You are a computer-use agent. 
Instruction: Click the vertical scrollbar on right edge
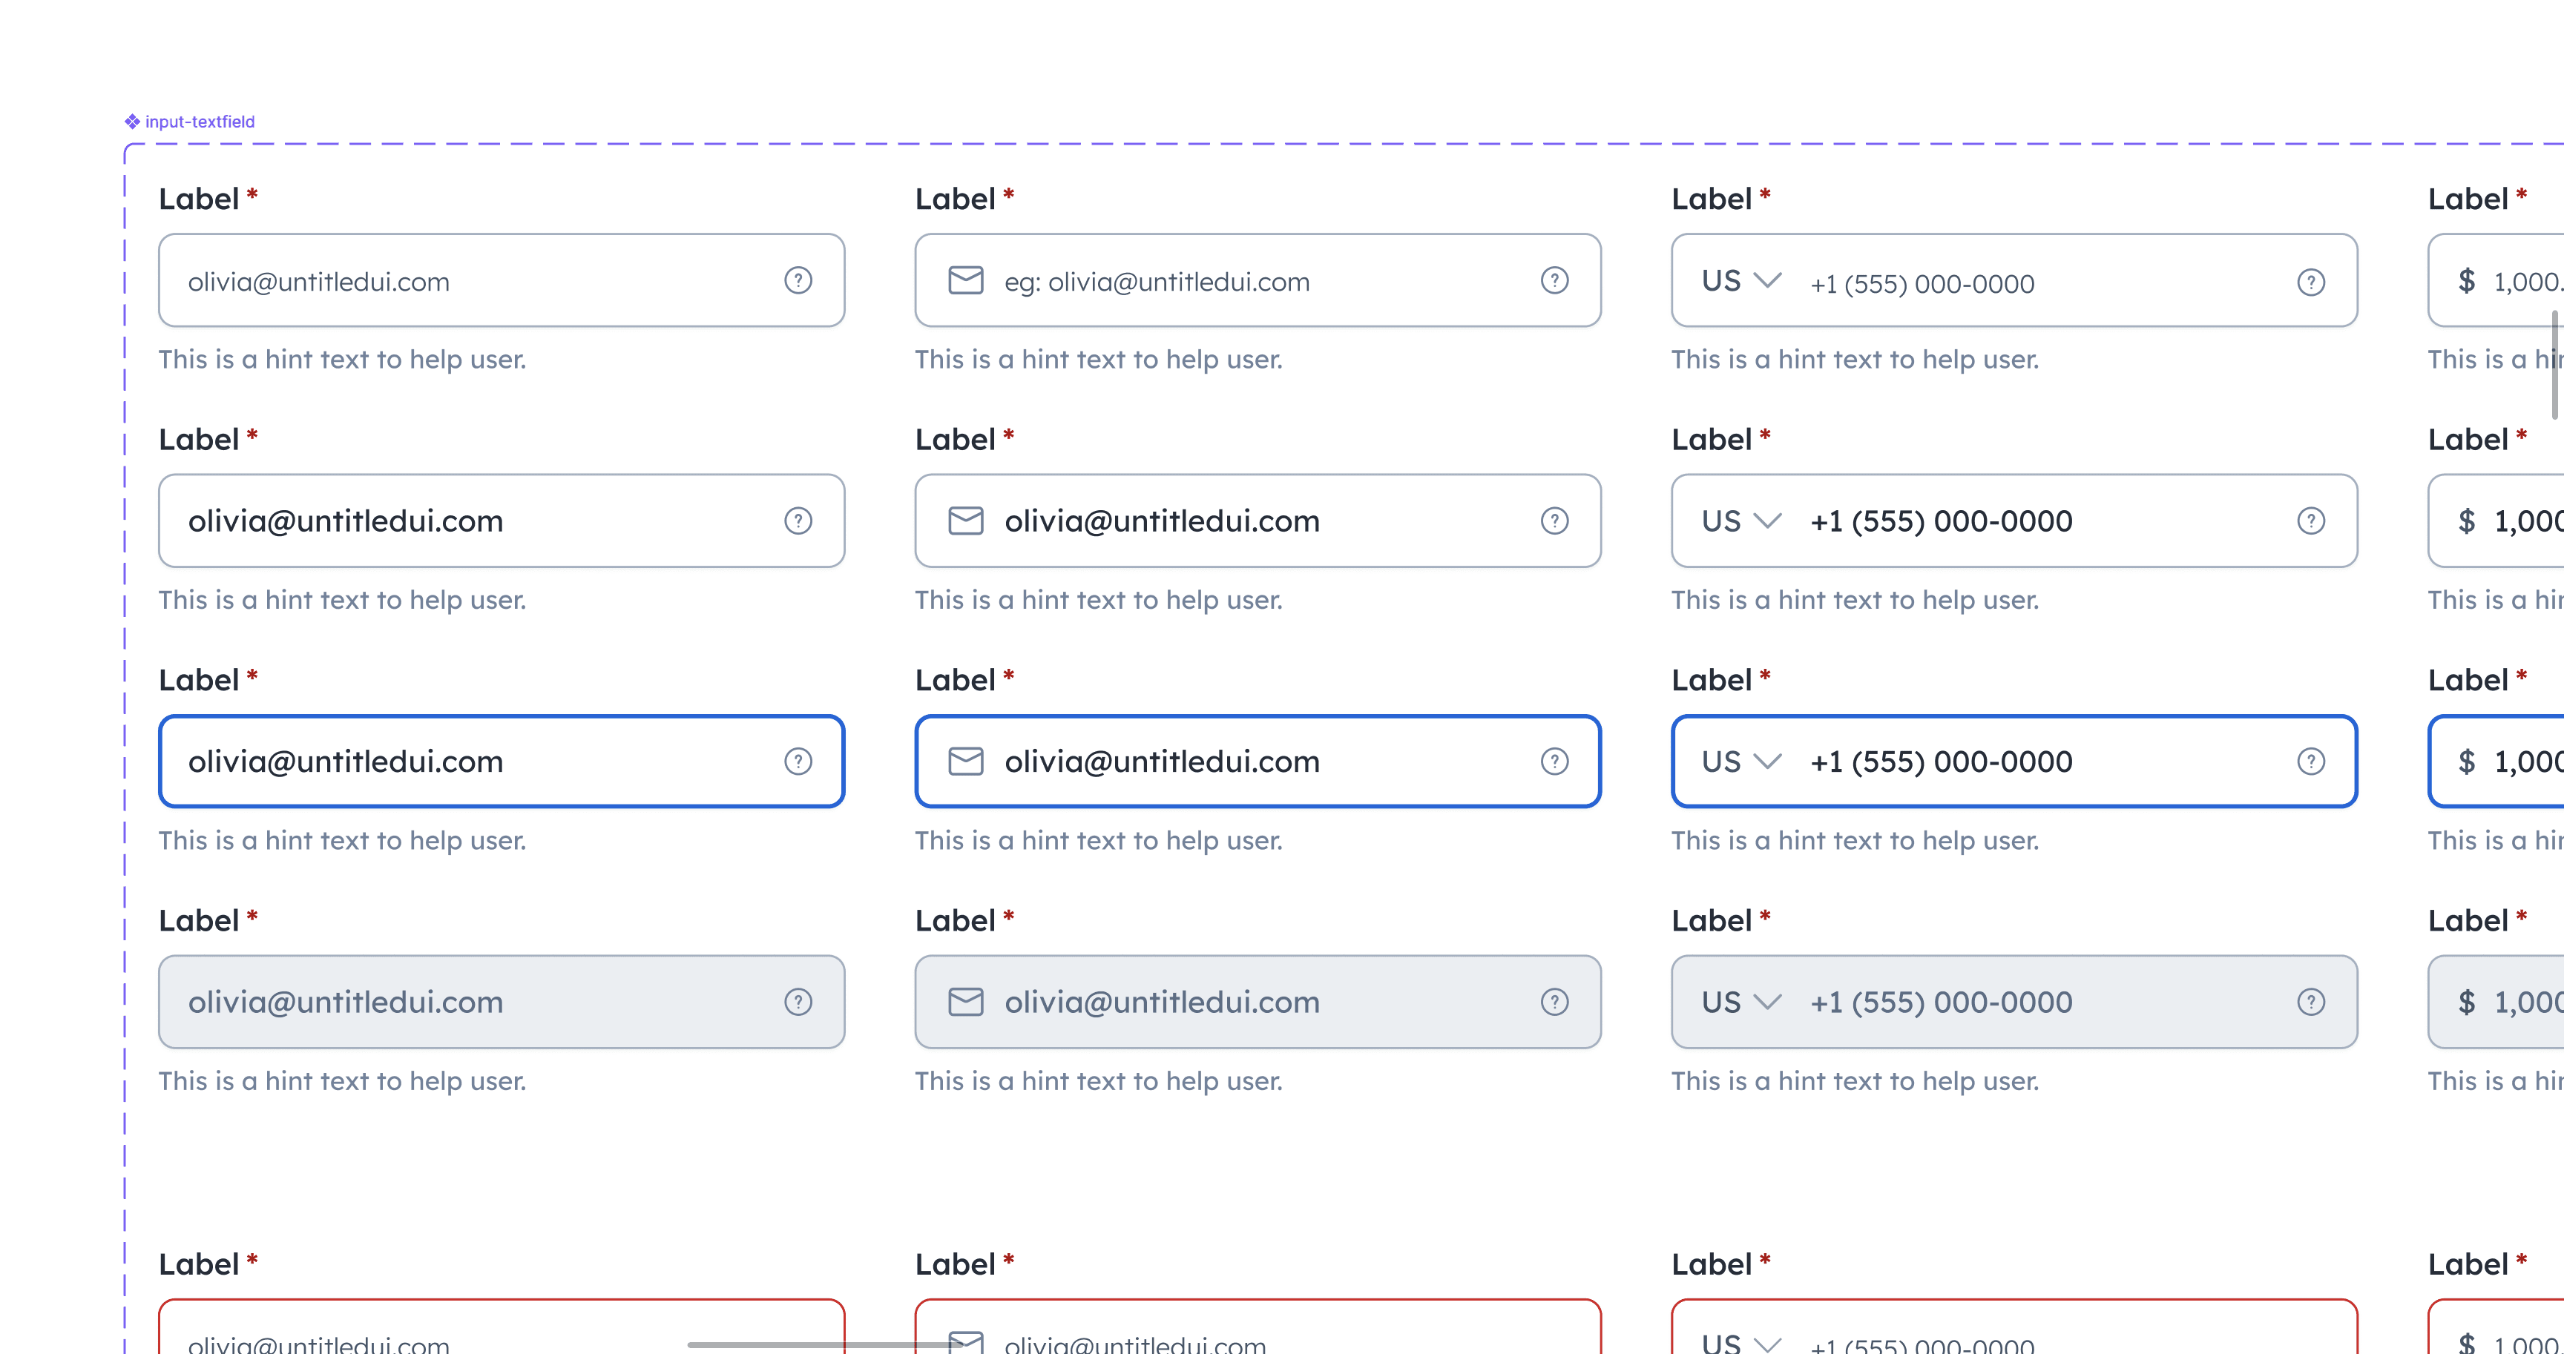[2554, 364]
